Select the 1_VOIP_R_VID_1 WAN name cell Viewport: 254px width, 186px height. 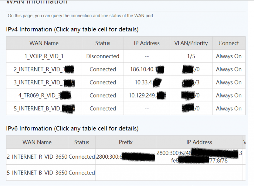click(x=44, y=56)
